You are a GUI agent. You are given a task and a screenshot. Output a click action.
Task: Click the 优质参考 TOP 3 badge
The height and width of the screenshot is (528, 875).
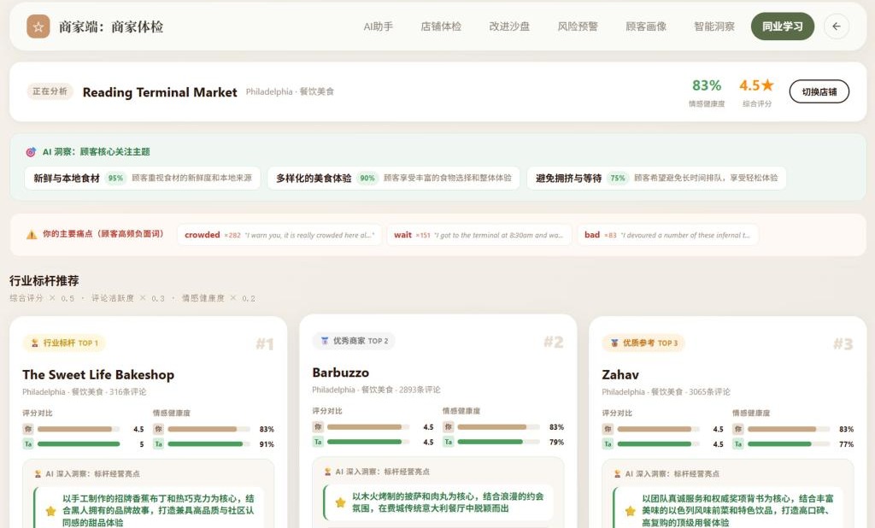(643, 343)
